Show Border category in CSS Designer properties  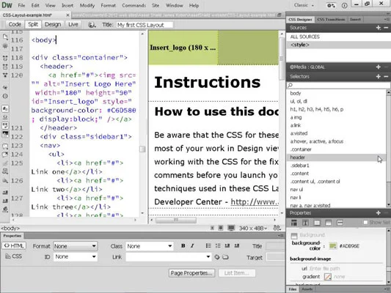tap(317, 223)
